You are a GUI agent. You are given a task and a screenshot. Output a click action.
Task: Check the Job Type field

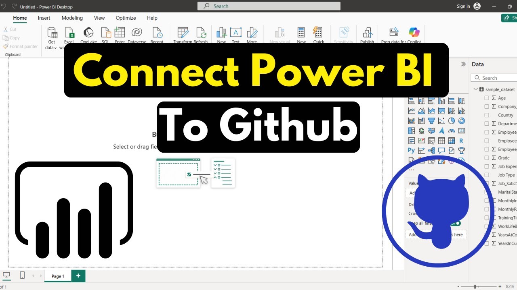487,175
